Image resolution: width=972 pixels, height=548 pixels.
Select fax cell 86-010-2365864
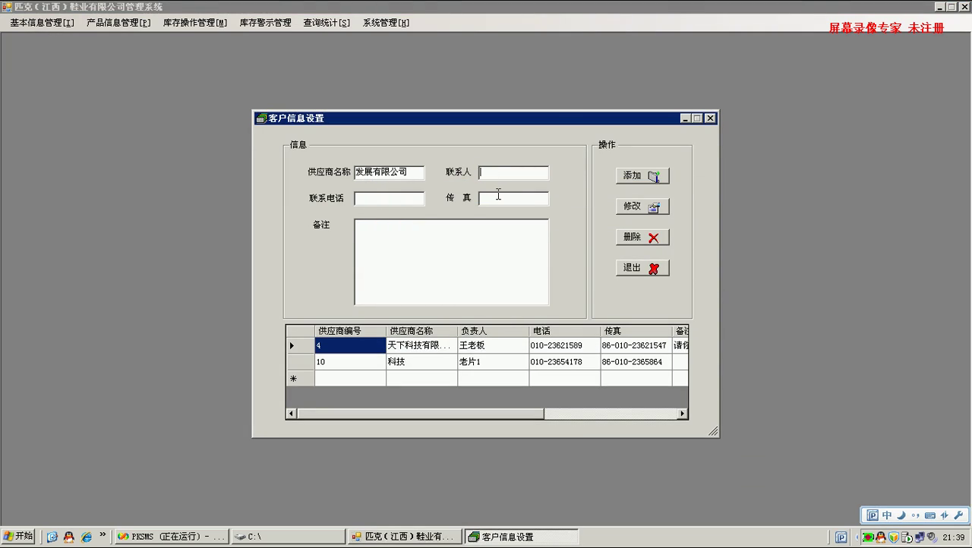[636, 362]
